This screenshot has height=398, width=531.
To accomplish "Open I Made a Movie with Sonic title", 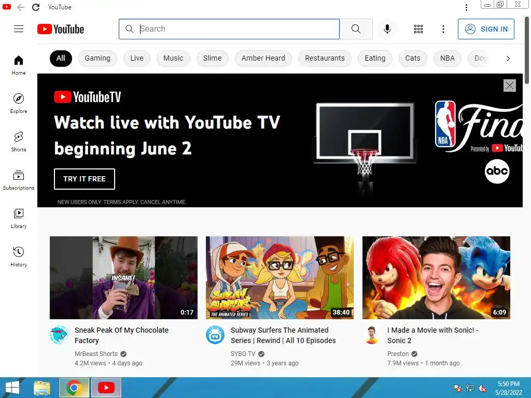I will [x=433, y=335].
